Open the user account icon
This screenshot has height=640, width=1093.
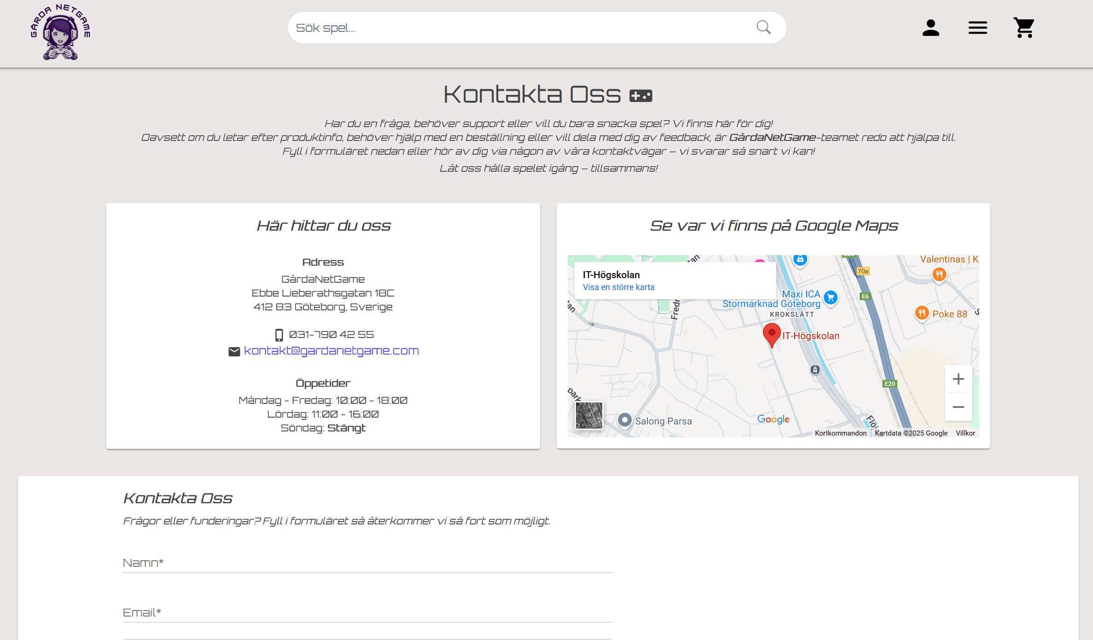(930, 28)
